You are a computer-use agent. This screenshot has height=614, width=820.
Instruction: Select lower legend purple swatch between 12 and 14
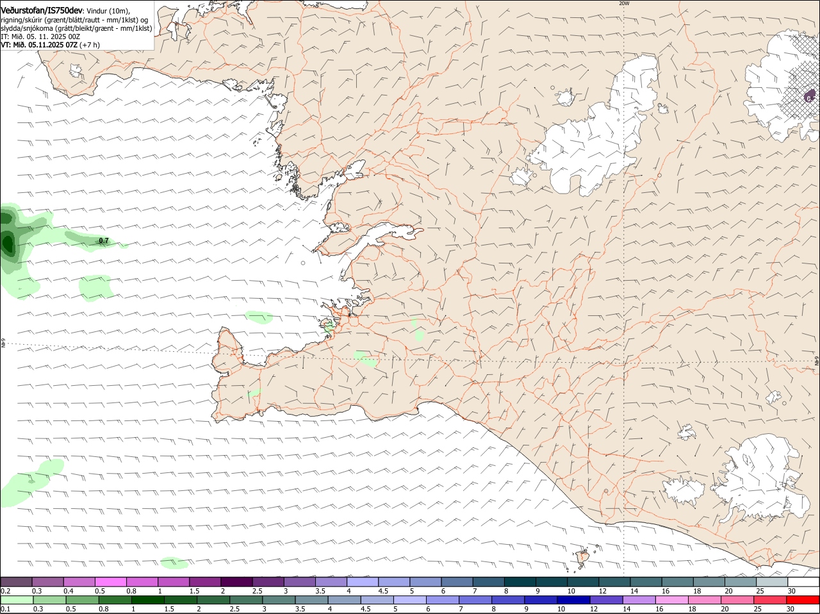[x=606, y=600]
